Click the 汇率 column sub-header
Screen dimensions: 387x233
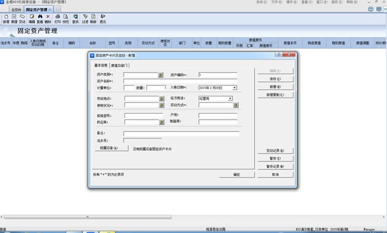[250, 46]
